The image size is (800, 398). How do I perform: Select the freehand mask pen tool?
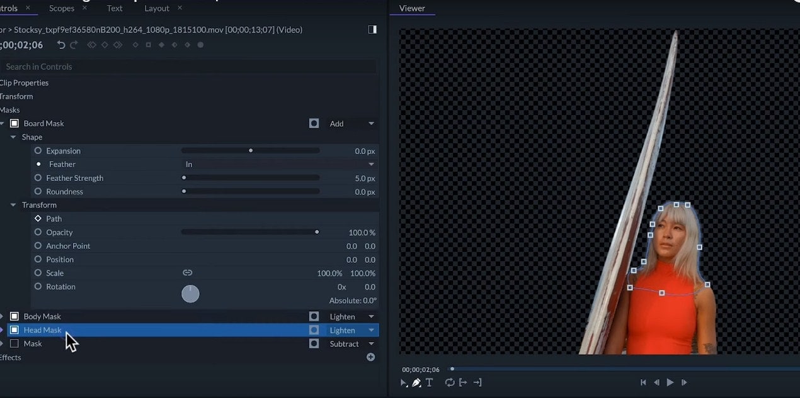click(x=416, y=382)
